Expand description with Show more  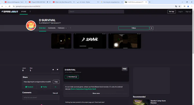tap(96, 93)
